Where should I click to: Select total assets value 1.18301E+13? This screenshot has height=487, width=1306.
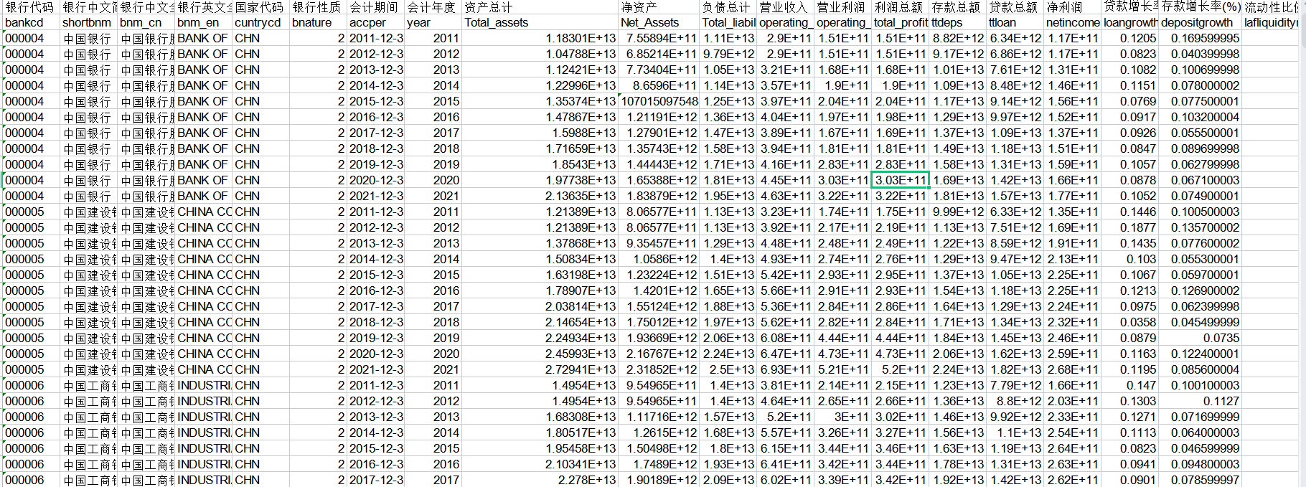click(540, 38)
